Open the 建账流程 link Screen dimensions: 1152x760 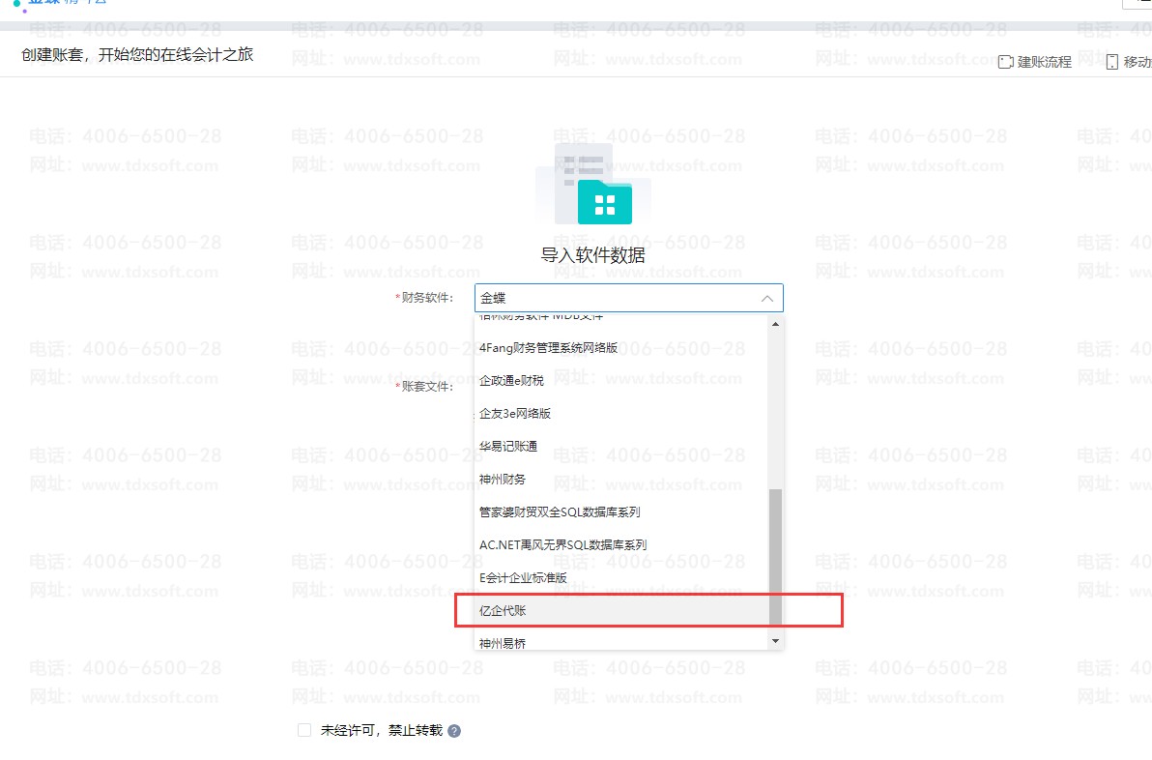1044,62
